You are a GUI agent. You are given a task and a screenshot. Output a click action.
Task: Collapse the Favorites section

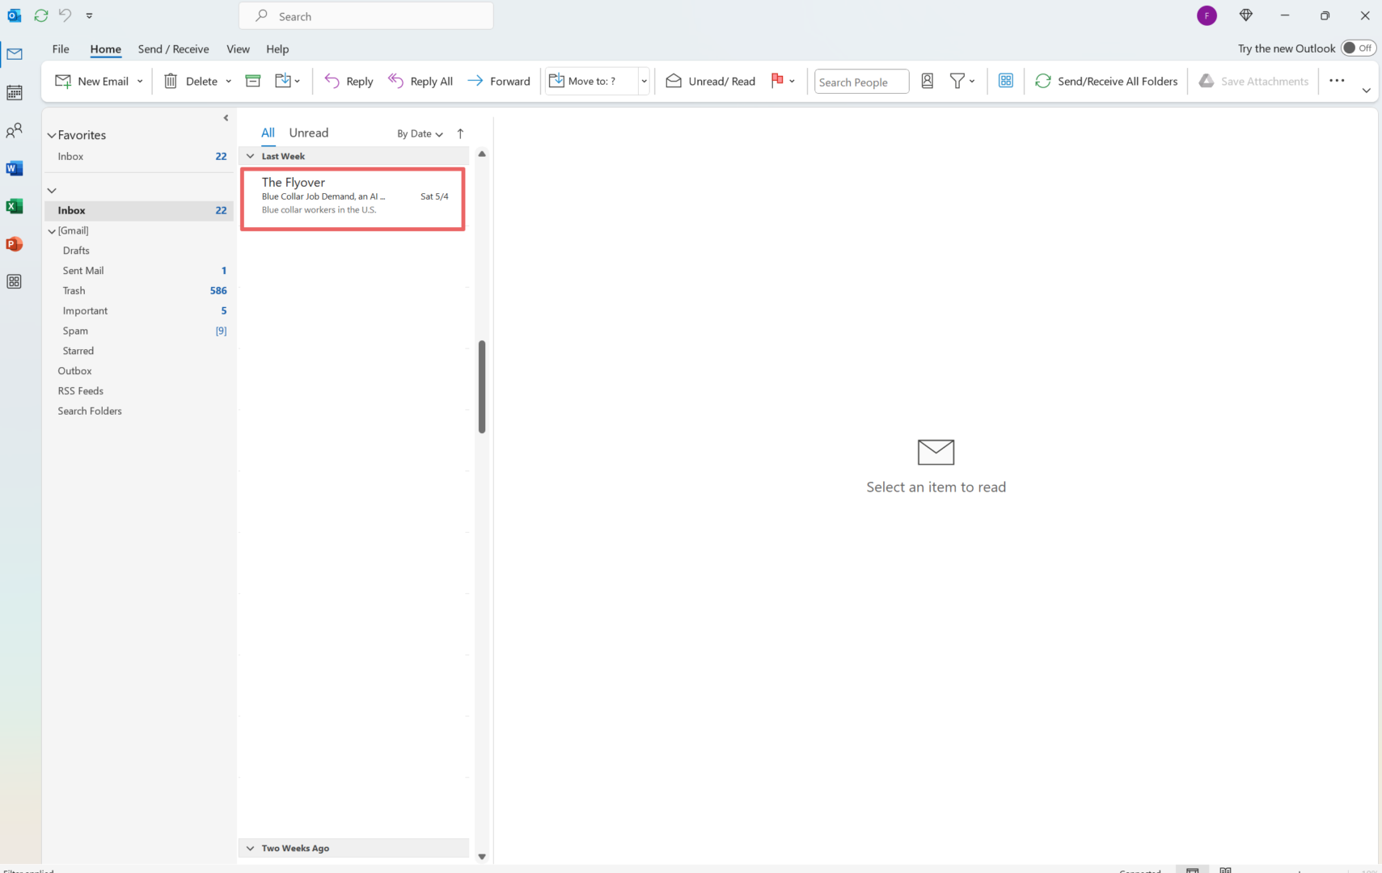[x=52, y=136]
